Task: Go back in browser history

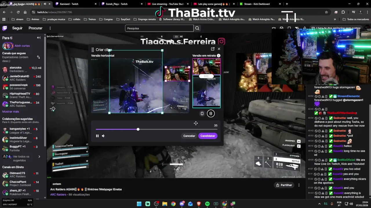Action: pos(4,12)
